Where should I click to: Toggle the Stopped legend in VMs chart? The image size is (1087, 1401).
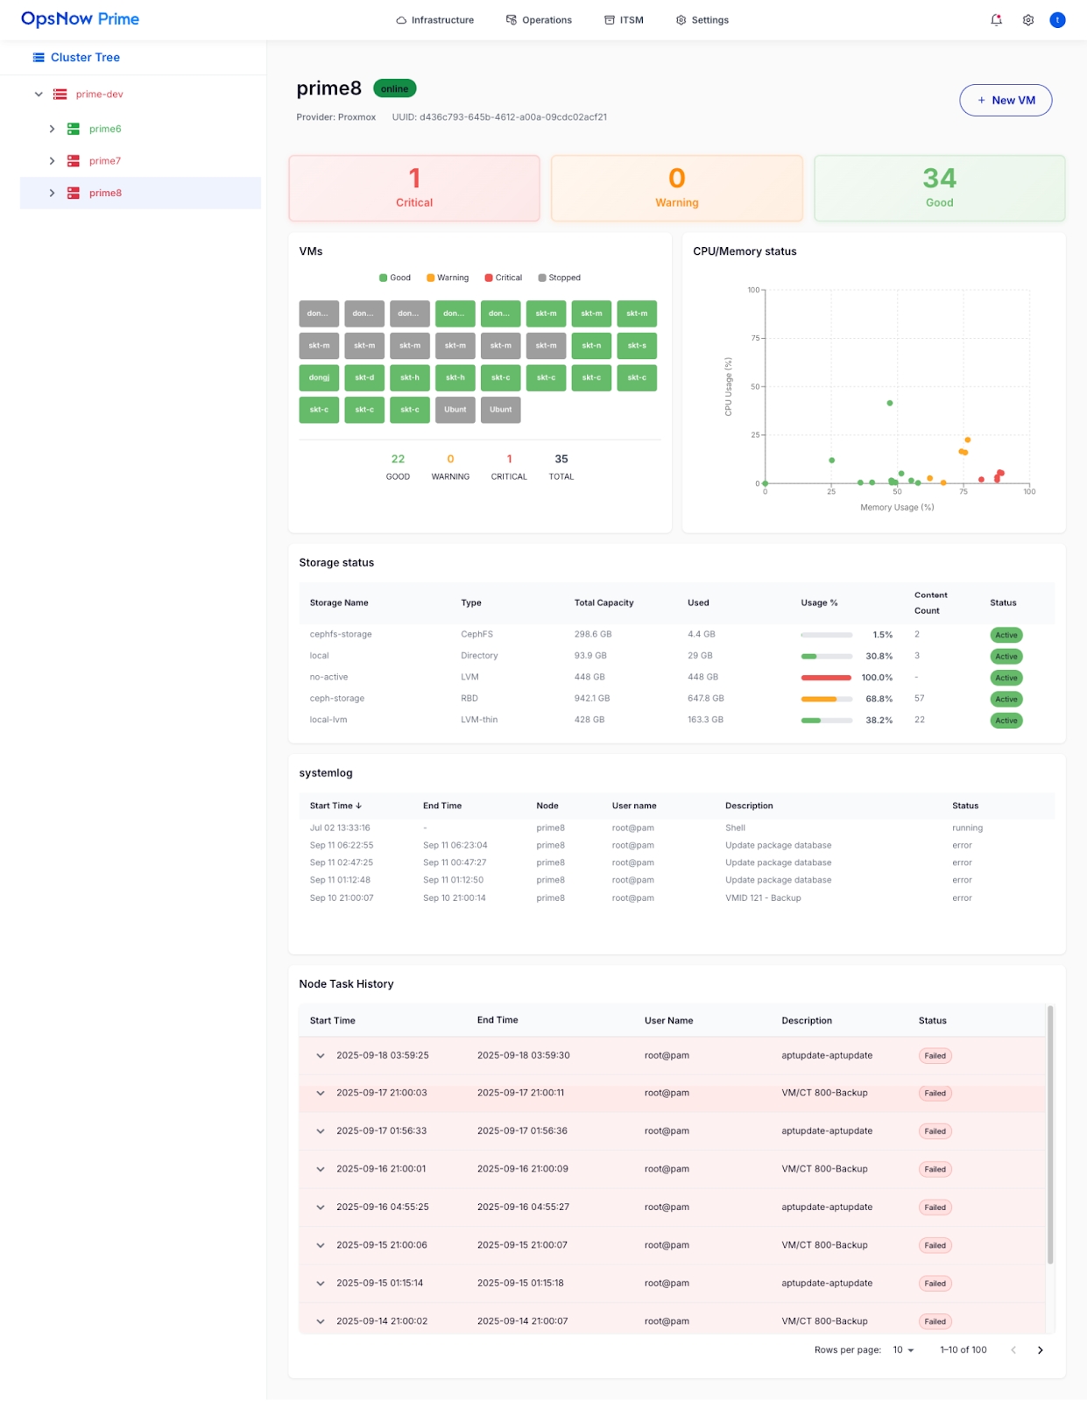point(559,278)
